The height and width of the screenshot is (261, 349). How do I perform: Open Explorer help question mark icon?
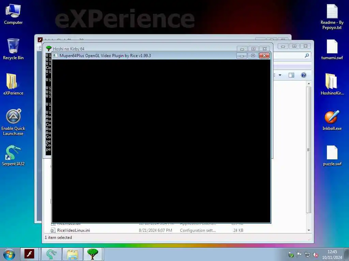304,75
